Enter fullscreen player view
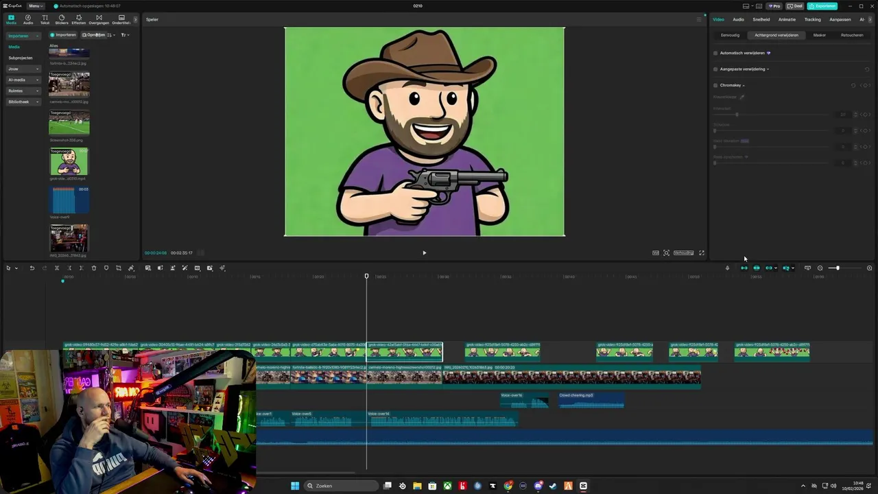The height and width of the screenshot is (494, 878). pyautogui.click(x=701, y=252)
